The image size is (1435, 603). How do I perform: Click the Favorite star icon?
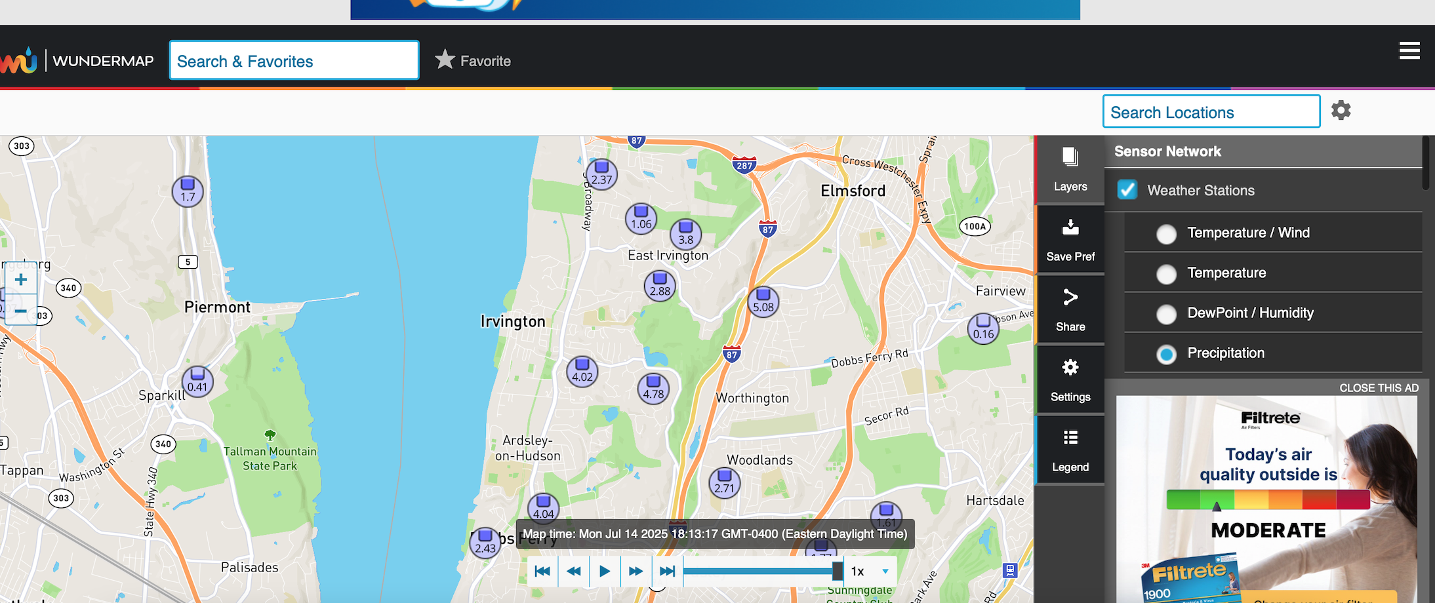tap(445, 60)
